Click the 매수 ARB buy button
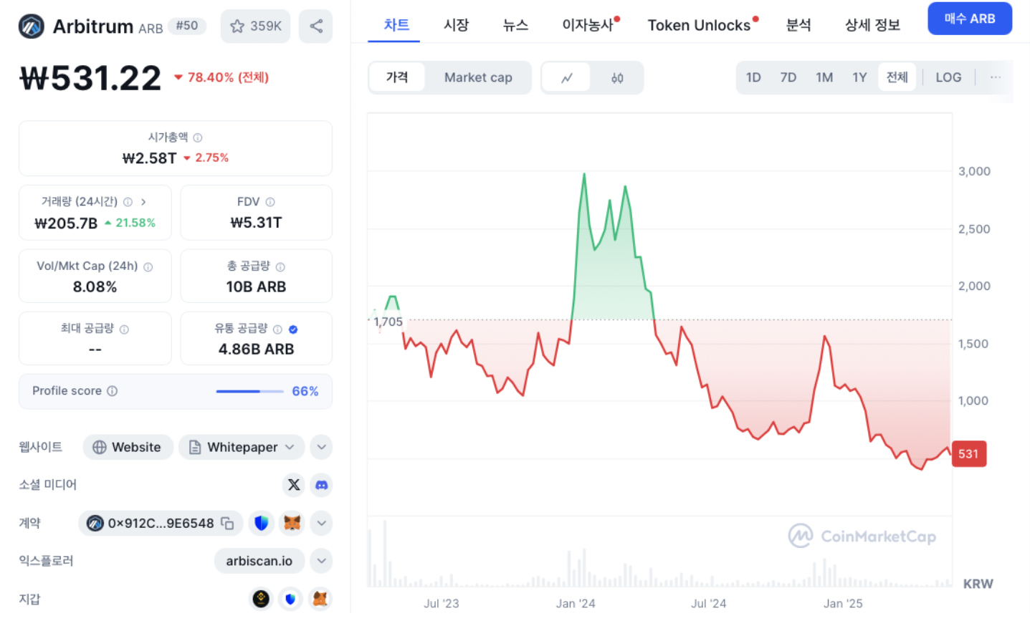This screenshot has width=1030, height=626. [969, 19]
